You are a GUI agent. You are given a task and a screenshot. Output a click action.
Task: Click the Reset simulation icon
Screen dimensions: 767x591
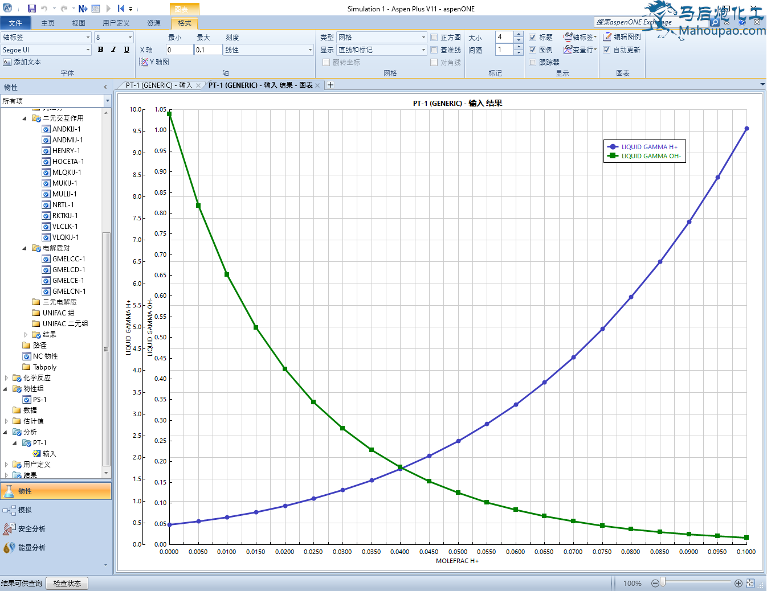tap(121, 9)
